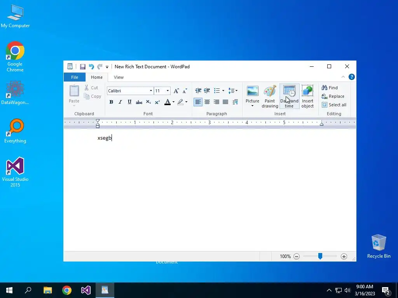Center-align the text
The image size is (398, 298).
click(x=207, y=102)
